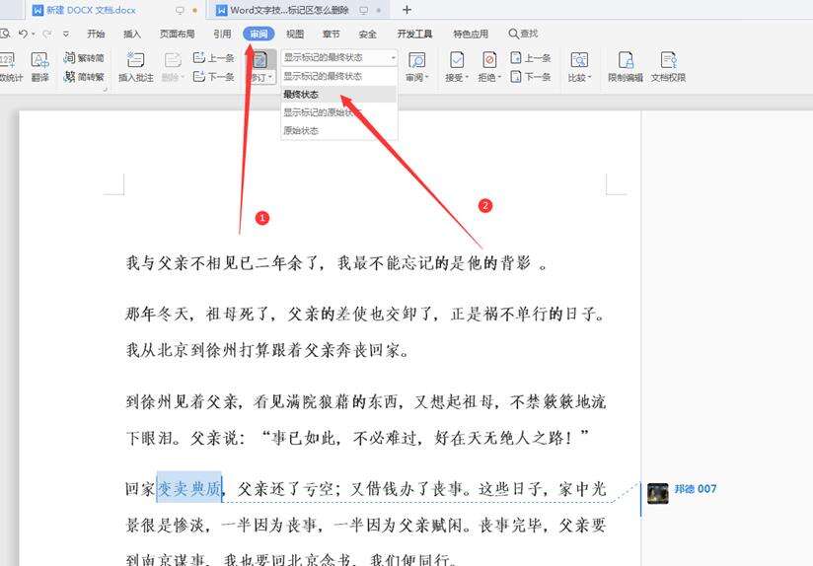Click the line beginning 那年冬天，祖母死了

coord(365,314)
